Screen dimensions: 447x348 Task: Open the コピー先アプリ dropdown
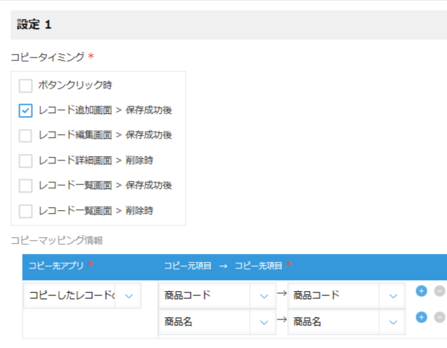(x=82, y=295)
